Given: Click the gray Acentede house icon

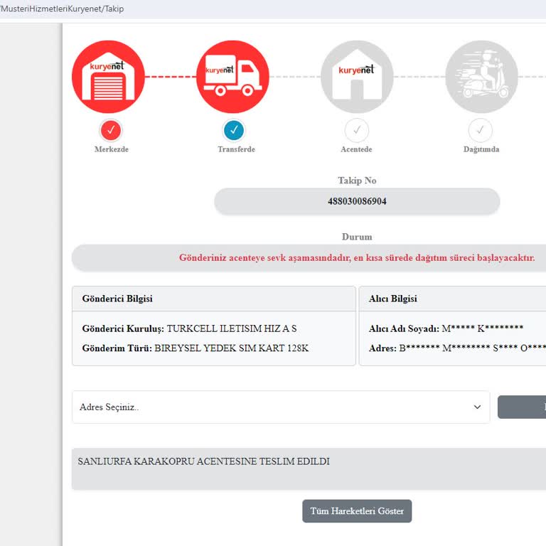Looking at the screenshot, I should [357, 77].
